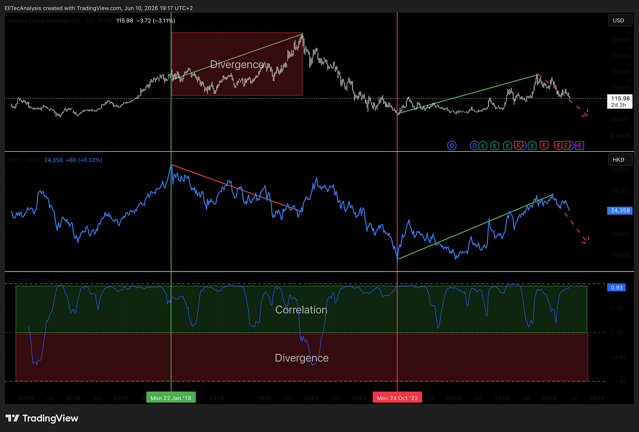639x432 pixels.
Task: Click the red Mon 24 Oct '22 date label
Action: click(397, 398)
